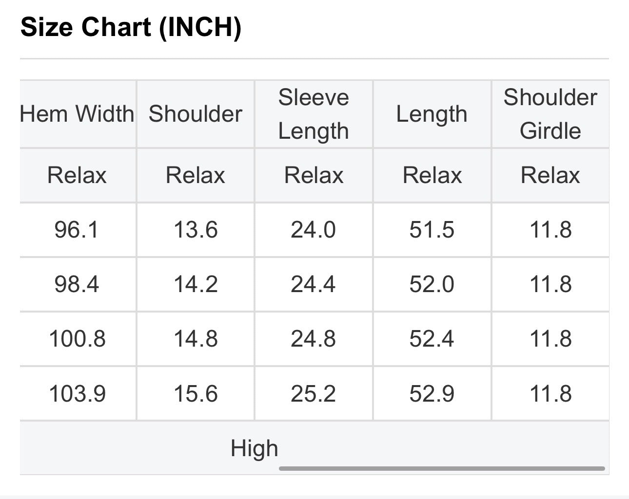Click the Sleeve Length column header

[x=314, y=114]
